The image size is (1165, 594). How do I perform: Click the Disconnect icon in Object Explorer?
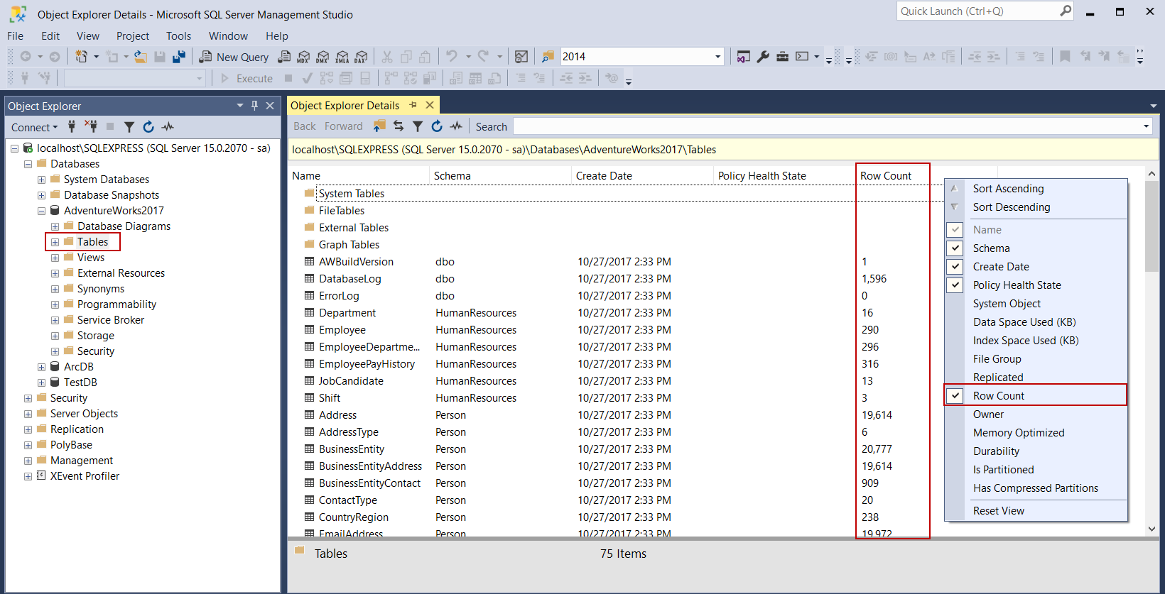91,127
